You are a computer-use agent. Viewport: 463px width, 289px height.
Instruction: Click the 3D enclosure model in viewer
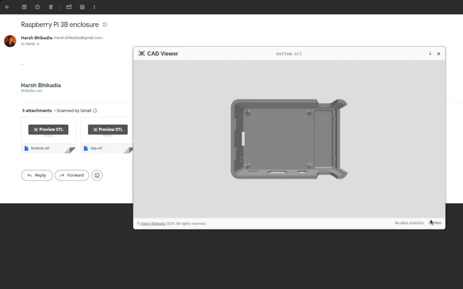coord(289,139)
